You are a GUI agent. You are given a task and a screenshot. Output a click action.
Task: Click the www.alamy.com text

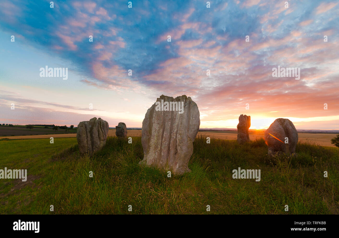click(308, 229)
